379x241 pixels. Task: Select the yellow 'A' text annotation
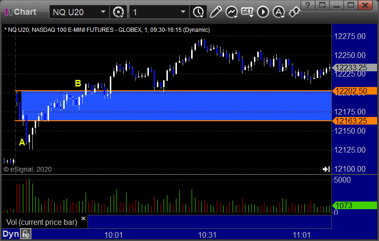tap(22, 143)
